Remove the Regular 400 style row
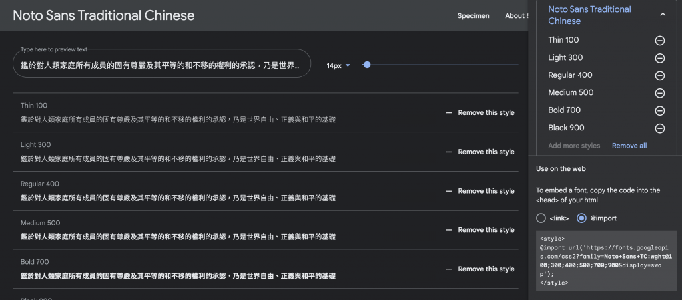Image resolution: width=682 pixels, height=300 pixels. point(480,191)
